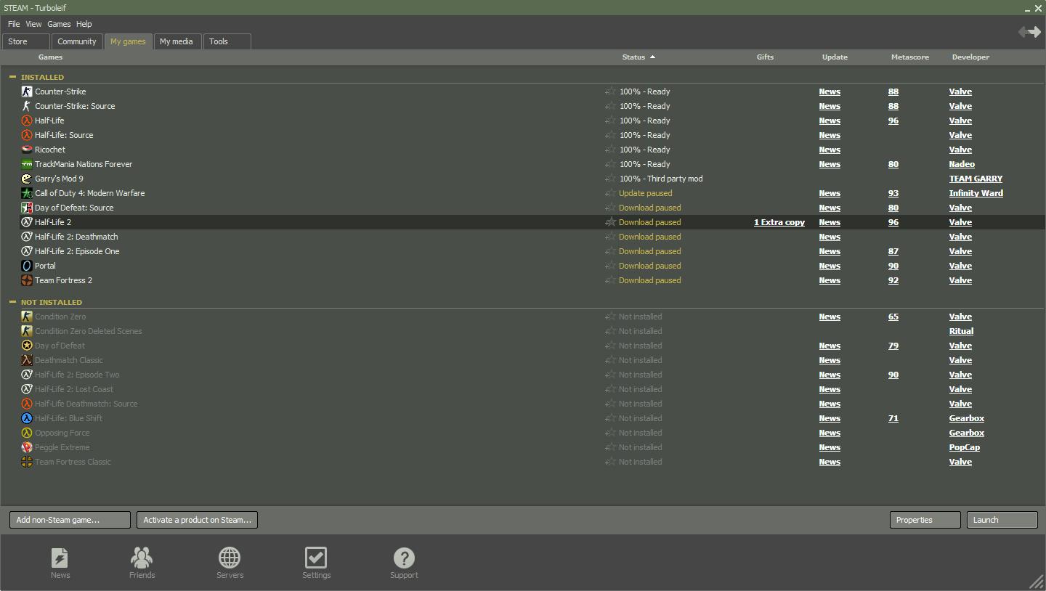The image size is (1046, 591).
Task: Toggle favorite star for Ricochet
Action: click(611, 150)
